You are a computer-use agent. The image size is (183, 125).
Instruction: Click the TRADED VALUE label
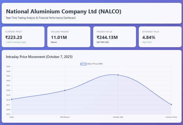(x=104, y=32)
